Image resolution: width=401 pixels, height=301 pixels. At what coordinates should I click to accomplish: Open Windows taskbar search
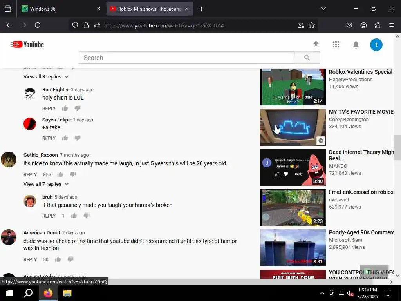[28, 293]
